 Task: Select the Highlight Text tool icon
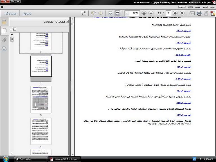(x=93, y=13)
